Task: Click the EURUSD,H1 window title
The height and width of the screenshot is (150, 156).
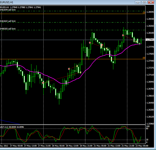Action: pos(6,2)
